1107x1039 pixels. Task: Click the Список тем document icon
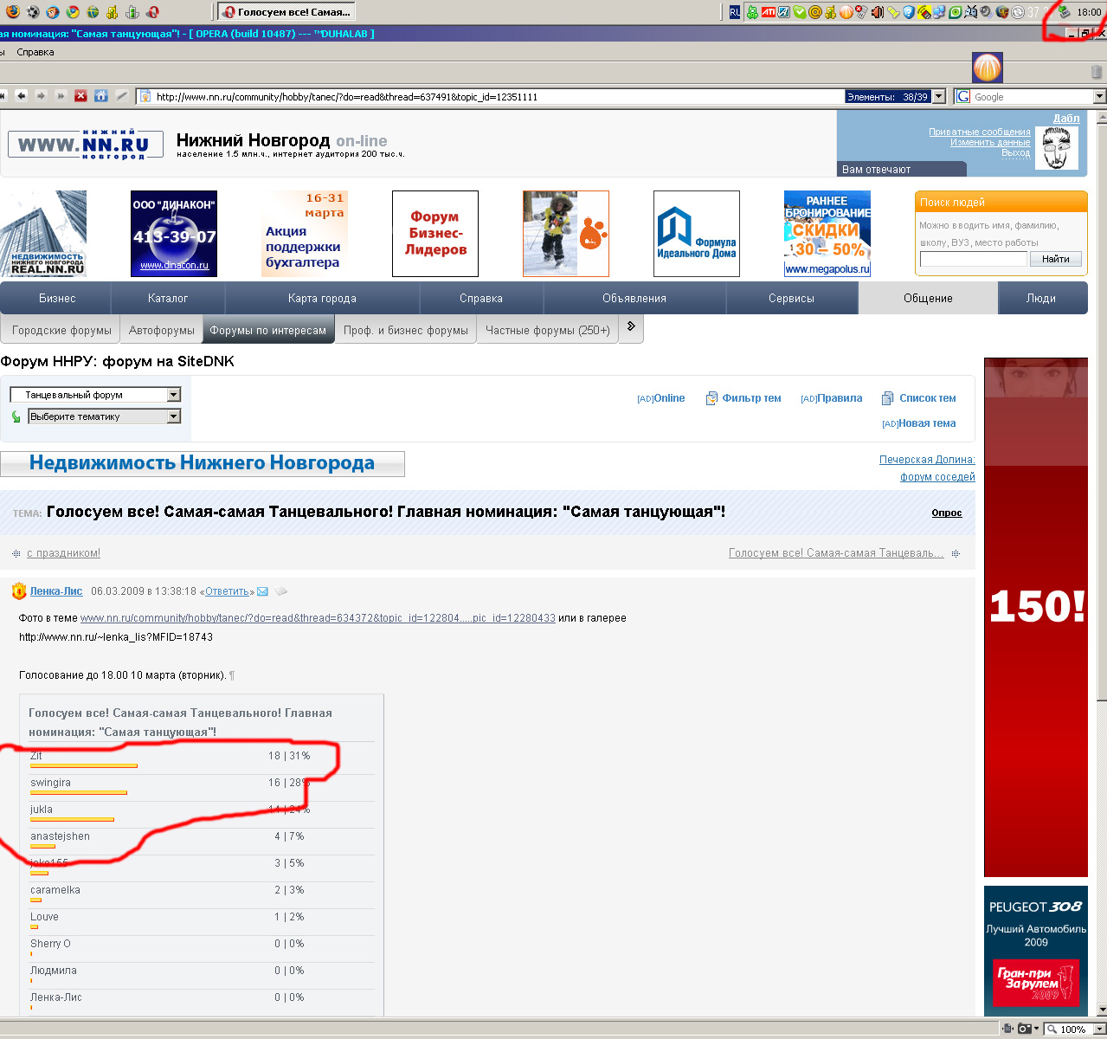tap(887, 398)
